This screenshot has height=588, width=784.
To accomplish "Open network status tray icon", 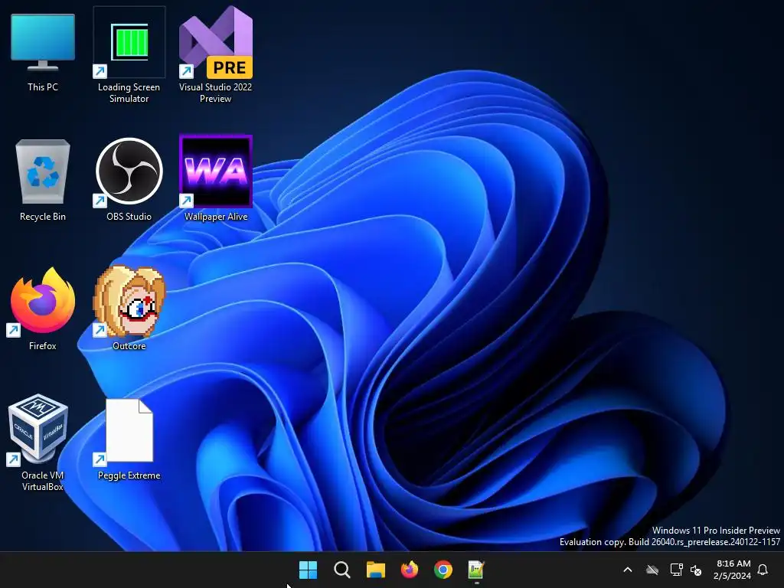I will [676, 570].
